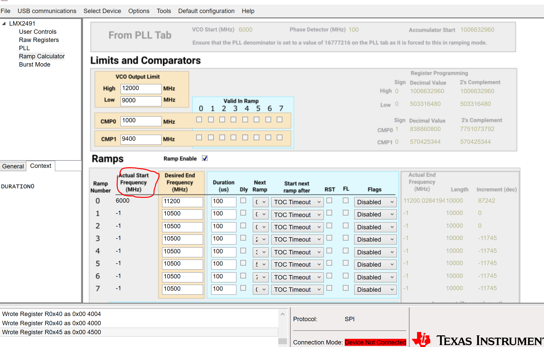Toggle the Ramp Enable checkbox

click(x=204, y=158)
